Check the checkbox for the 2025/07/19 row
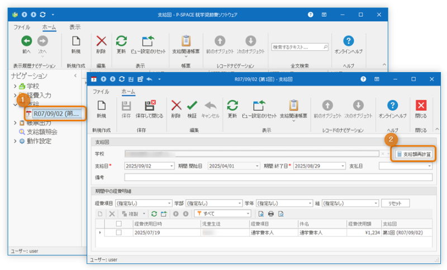This screenshot has height=270, width=447. click(118, 232)
